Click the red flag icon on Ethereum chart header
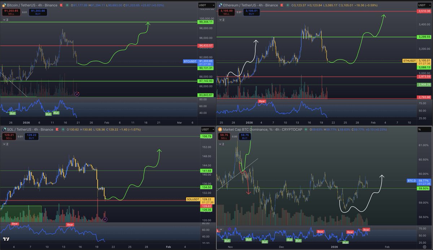433x250 pixels. (282, 5)
